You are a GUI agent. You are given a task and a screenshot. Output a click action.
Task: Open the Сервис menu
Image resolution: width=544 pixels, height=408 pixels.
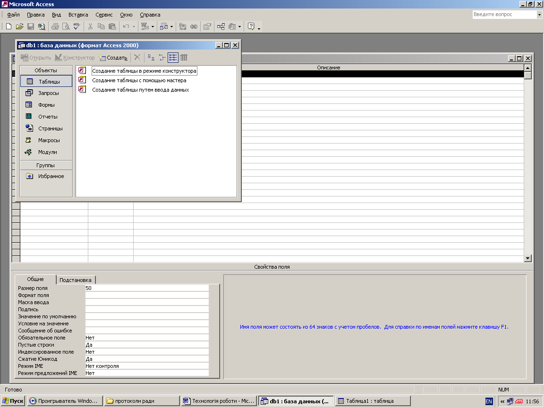[104, 15]
